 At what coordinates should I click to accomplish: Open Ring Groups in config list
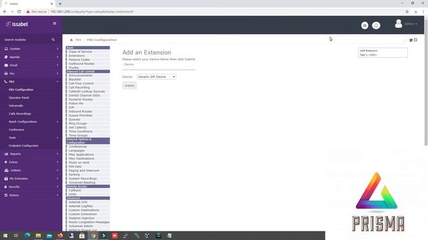point(78,123)
